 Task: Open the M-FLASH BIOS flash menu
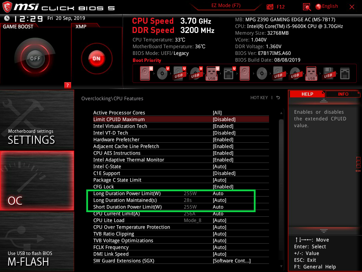[x=37, y=242]
